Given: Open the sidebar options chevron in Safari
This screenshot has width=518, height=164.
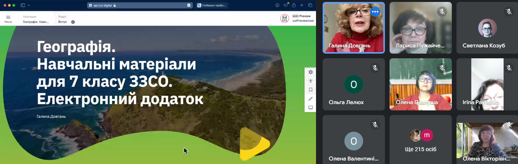Looking at the screenshot, I should 29,5.
